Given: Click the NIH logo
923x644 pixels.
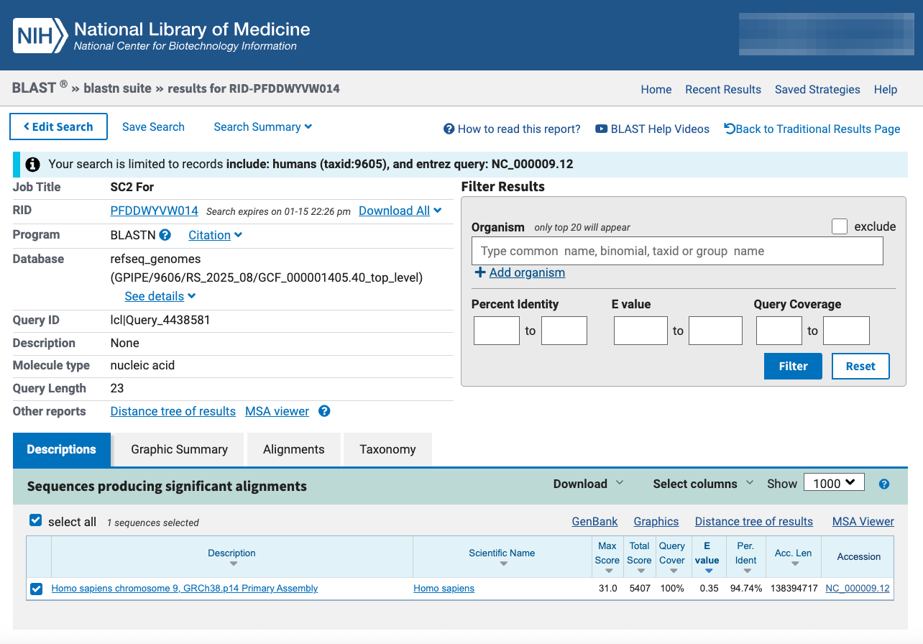Looking at the screenshot, I should pos(40,36).
